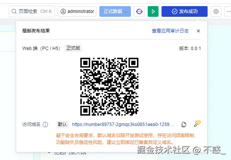Image resolution: width=231 pixels, height=160 pixels.
Task: Click the 发布成功 publish button
Action: coord(185,11)
